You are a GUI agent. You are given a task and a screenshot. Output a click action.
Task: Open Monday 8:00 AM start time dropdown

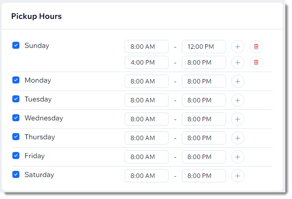[147, 81]
